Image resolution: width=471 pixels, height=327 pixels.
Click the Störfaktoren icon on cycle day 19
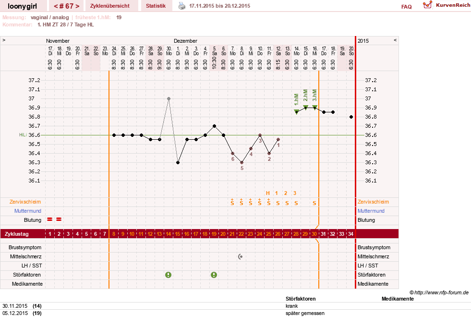[214, 275]
